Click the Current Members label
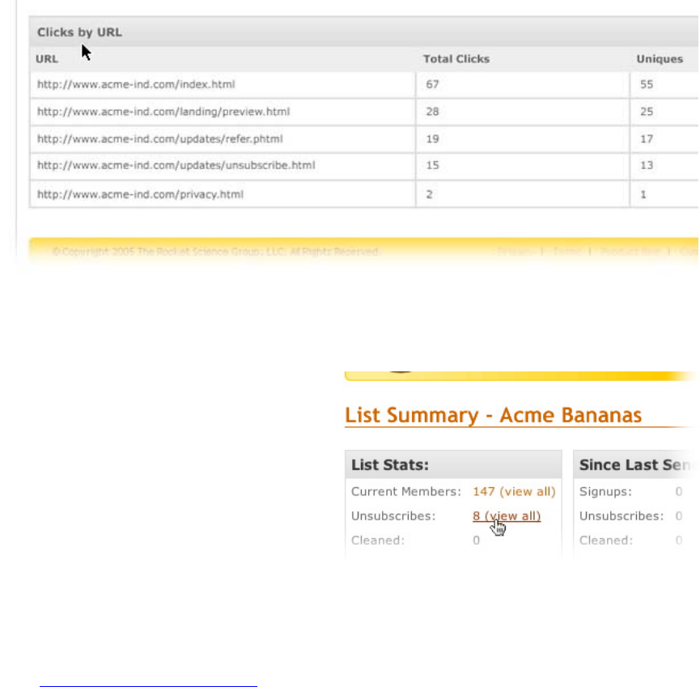The image size is (700, 687). (x=405, y=491)
